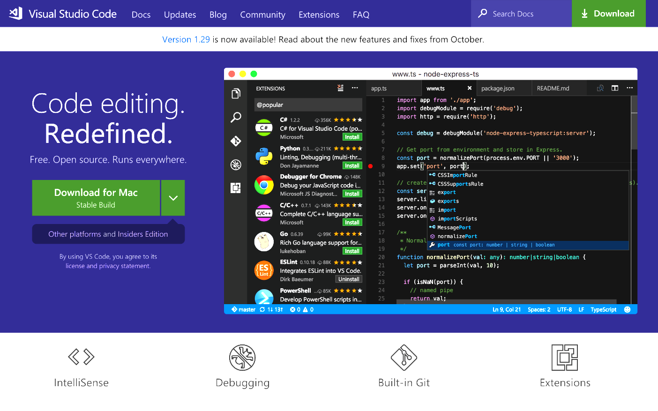Click the Search Docs input field
Viewport: 658px width, 411px height.
pos(521,14)
